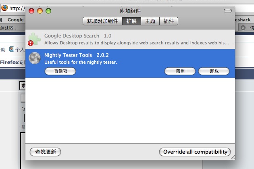Viewport: 254px width, 169px height.
Task: Click the person icon next to 个人 in the browser
Action: pos(12,49)
